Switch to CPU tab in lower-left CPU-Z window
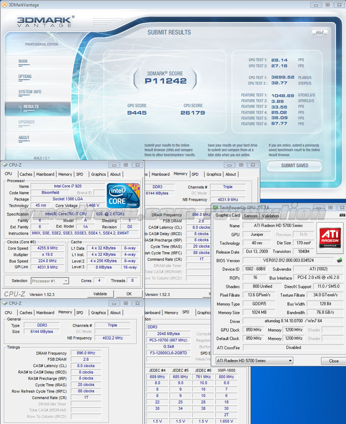This screenshot has width=346, height=424. point(8,313)
